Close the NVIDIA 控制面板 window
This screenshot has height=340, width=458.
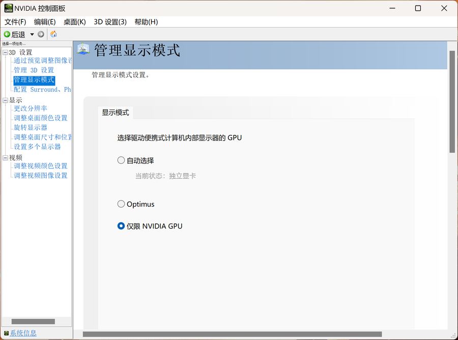444,8
